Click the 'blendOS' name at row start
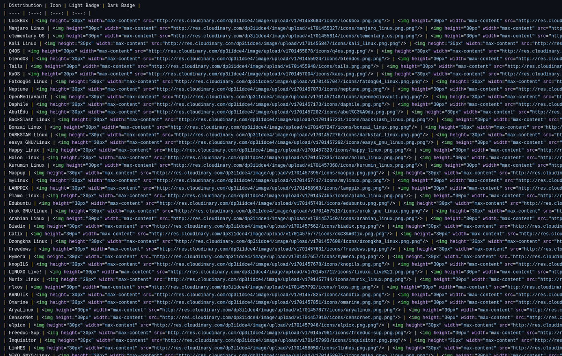 18,59
